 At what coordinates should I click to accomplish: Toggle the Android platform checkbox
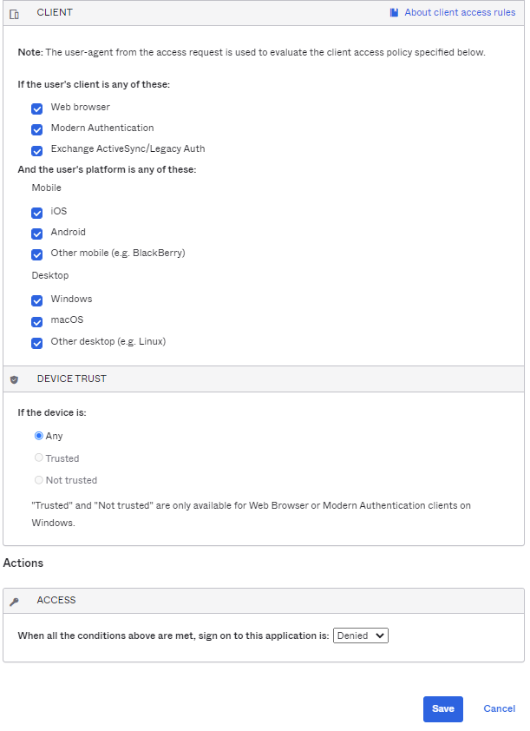pos(37,234)
